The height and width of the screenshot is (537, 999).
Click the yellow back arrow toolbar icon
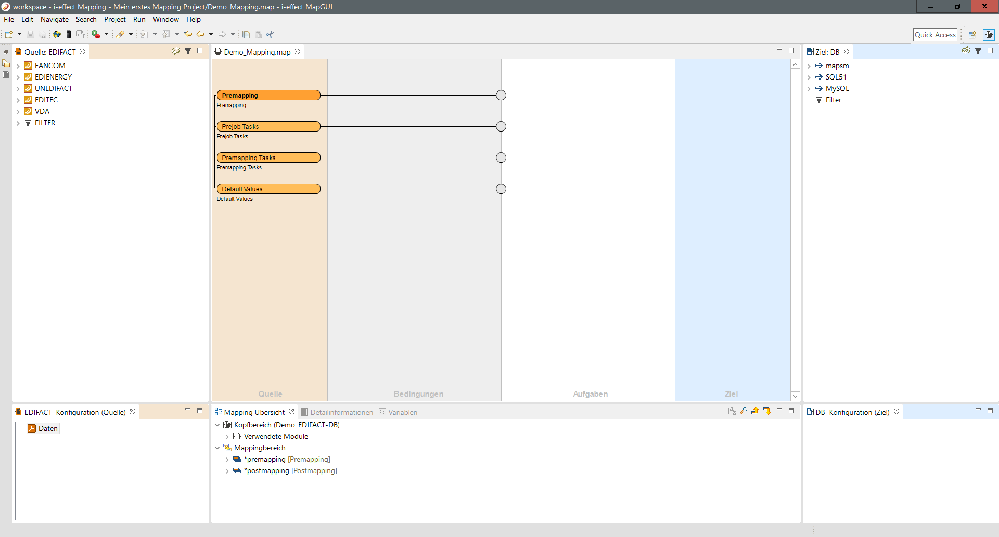click(200, 35)
